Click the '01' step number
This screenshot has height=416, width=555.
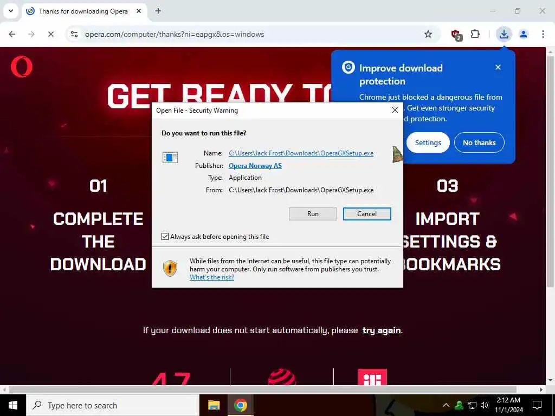click(x=98, y=186)
